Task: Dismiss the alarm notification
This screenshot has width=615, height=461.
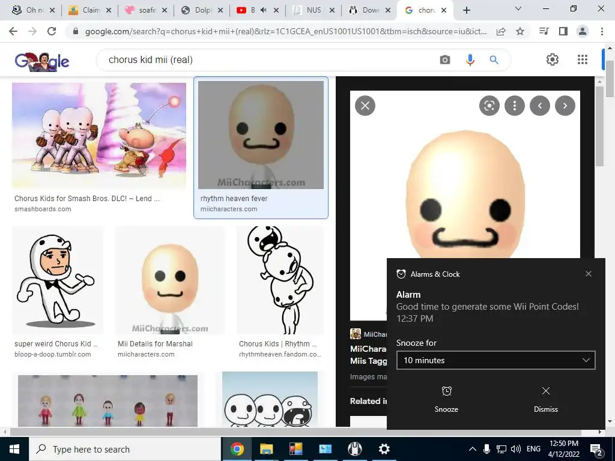Action: point(545,399)
